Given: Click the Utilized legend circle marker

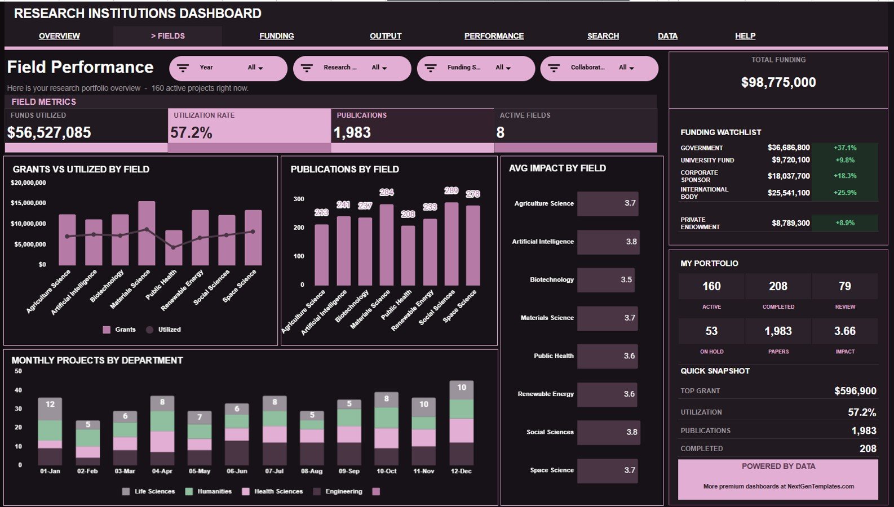Looking at the screenshot, I should [x=149, y=330].
